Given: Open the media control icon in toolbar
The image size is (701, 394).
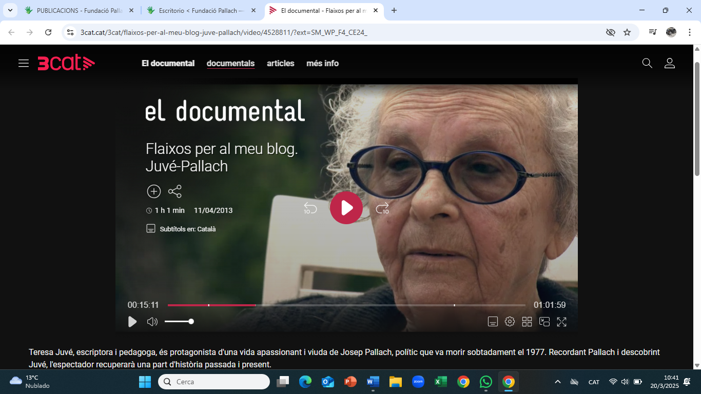Looking at the screenshot, I should click(653, 32).
